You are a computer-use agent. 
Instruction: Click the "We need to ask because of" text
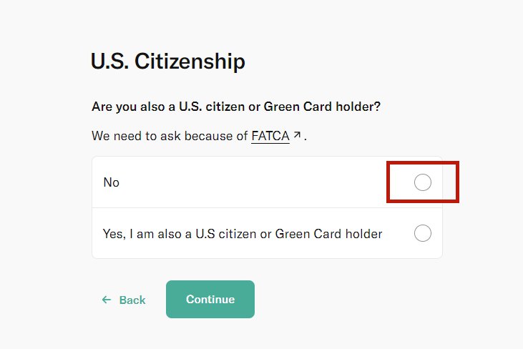point(170,135)
